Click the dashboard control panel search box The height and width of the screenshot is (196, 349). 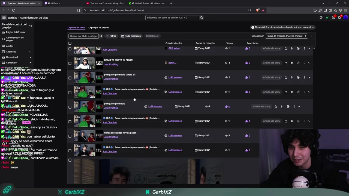click(x=172, y=18)
